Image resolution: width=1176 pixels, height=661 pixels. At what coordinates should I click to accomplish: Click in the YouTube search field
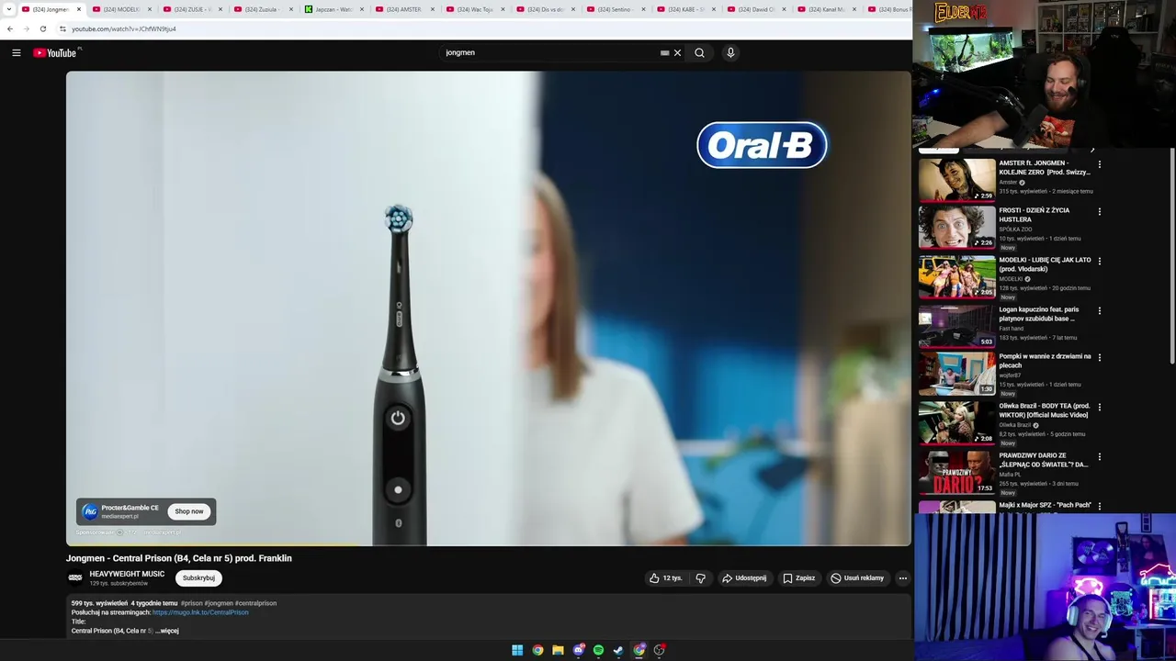(549, 52)
